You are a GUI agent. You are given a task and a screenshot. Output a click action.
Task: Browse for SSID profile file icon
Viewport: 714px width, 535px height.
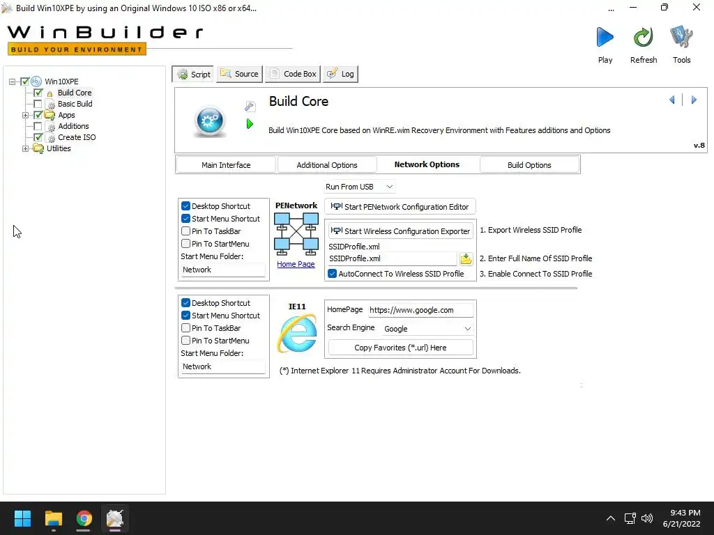(x=466, y=259)
